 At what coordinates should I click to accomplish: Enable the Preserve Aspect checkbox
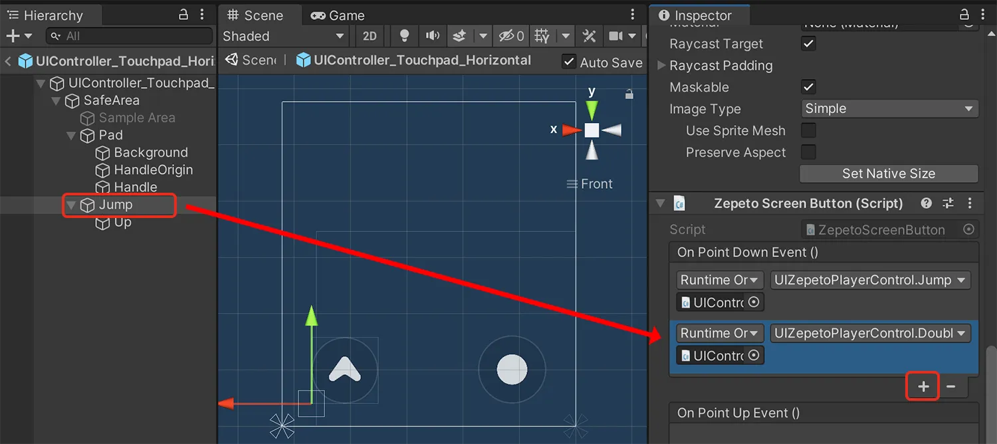pyautogui.click(x=808, y=152)
